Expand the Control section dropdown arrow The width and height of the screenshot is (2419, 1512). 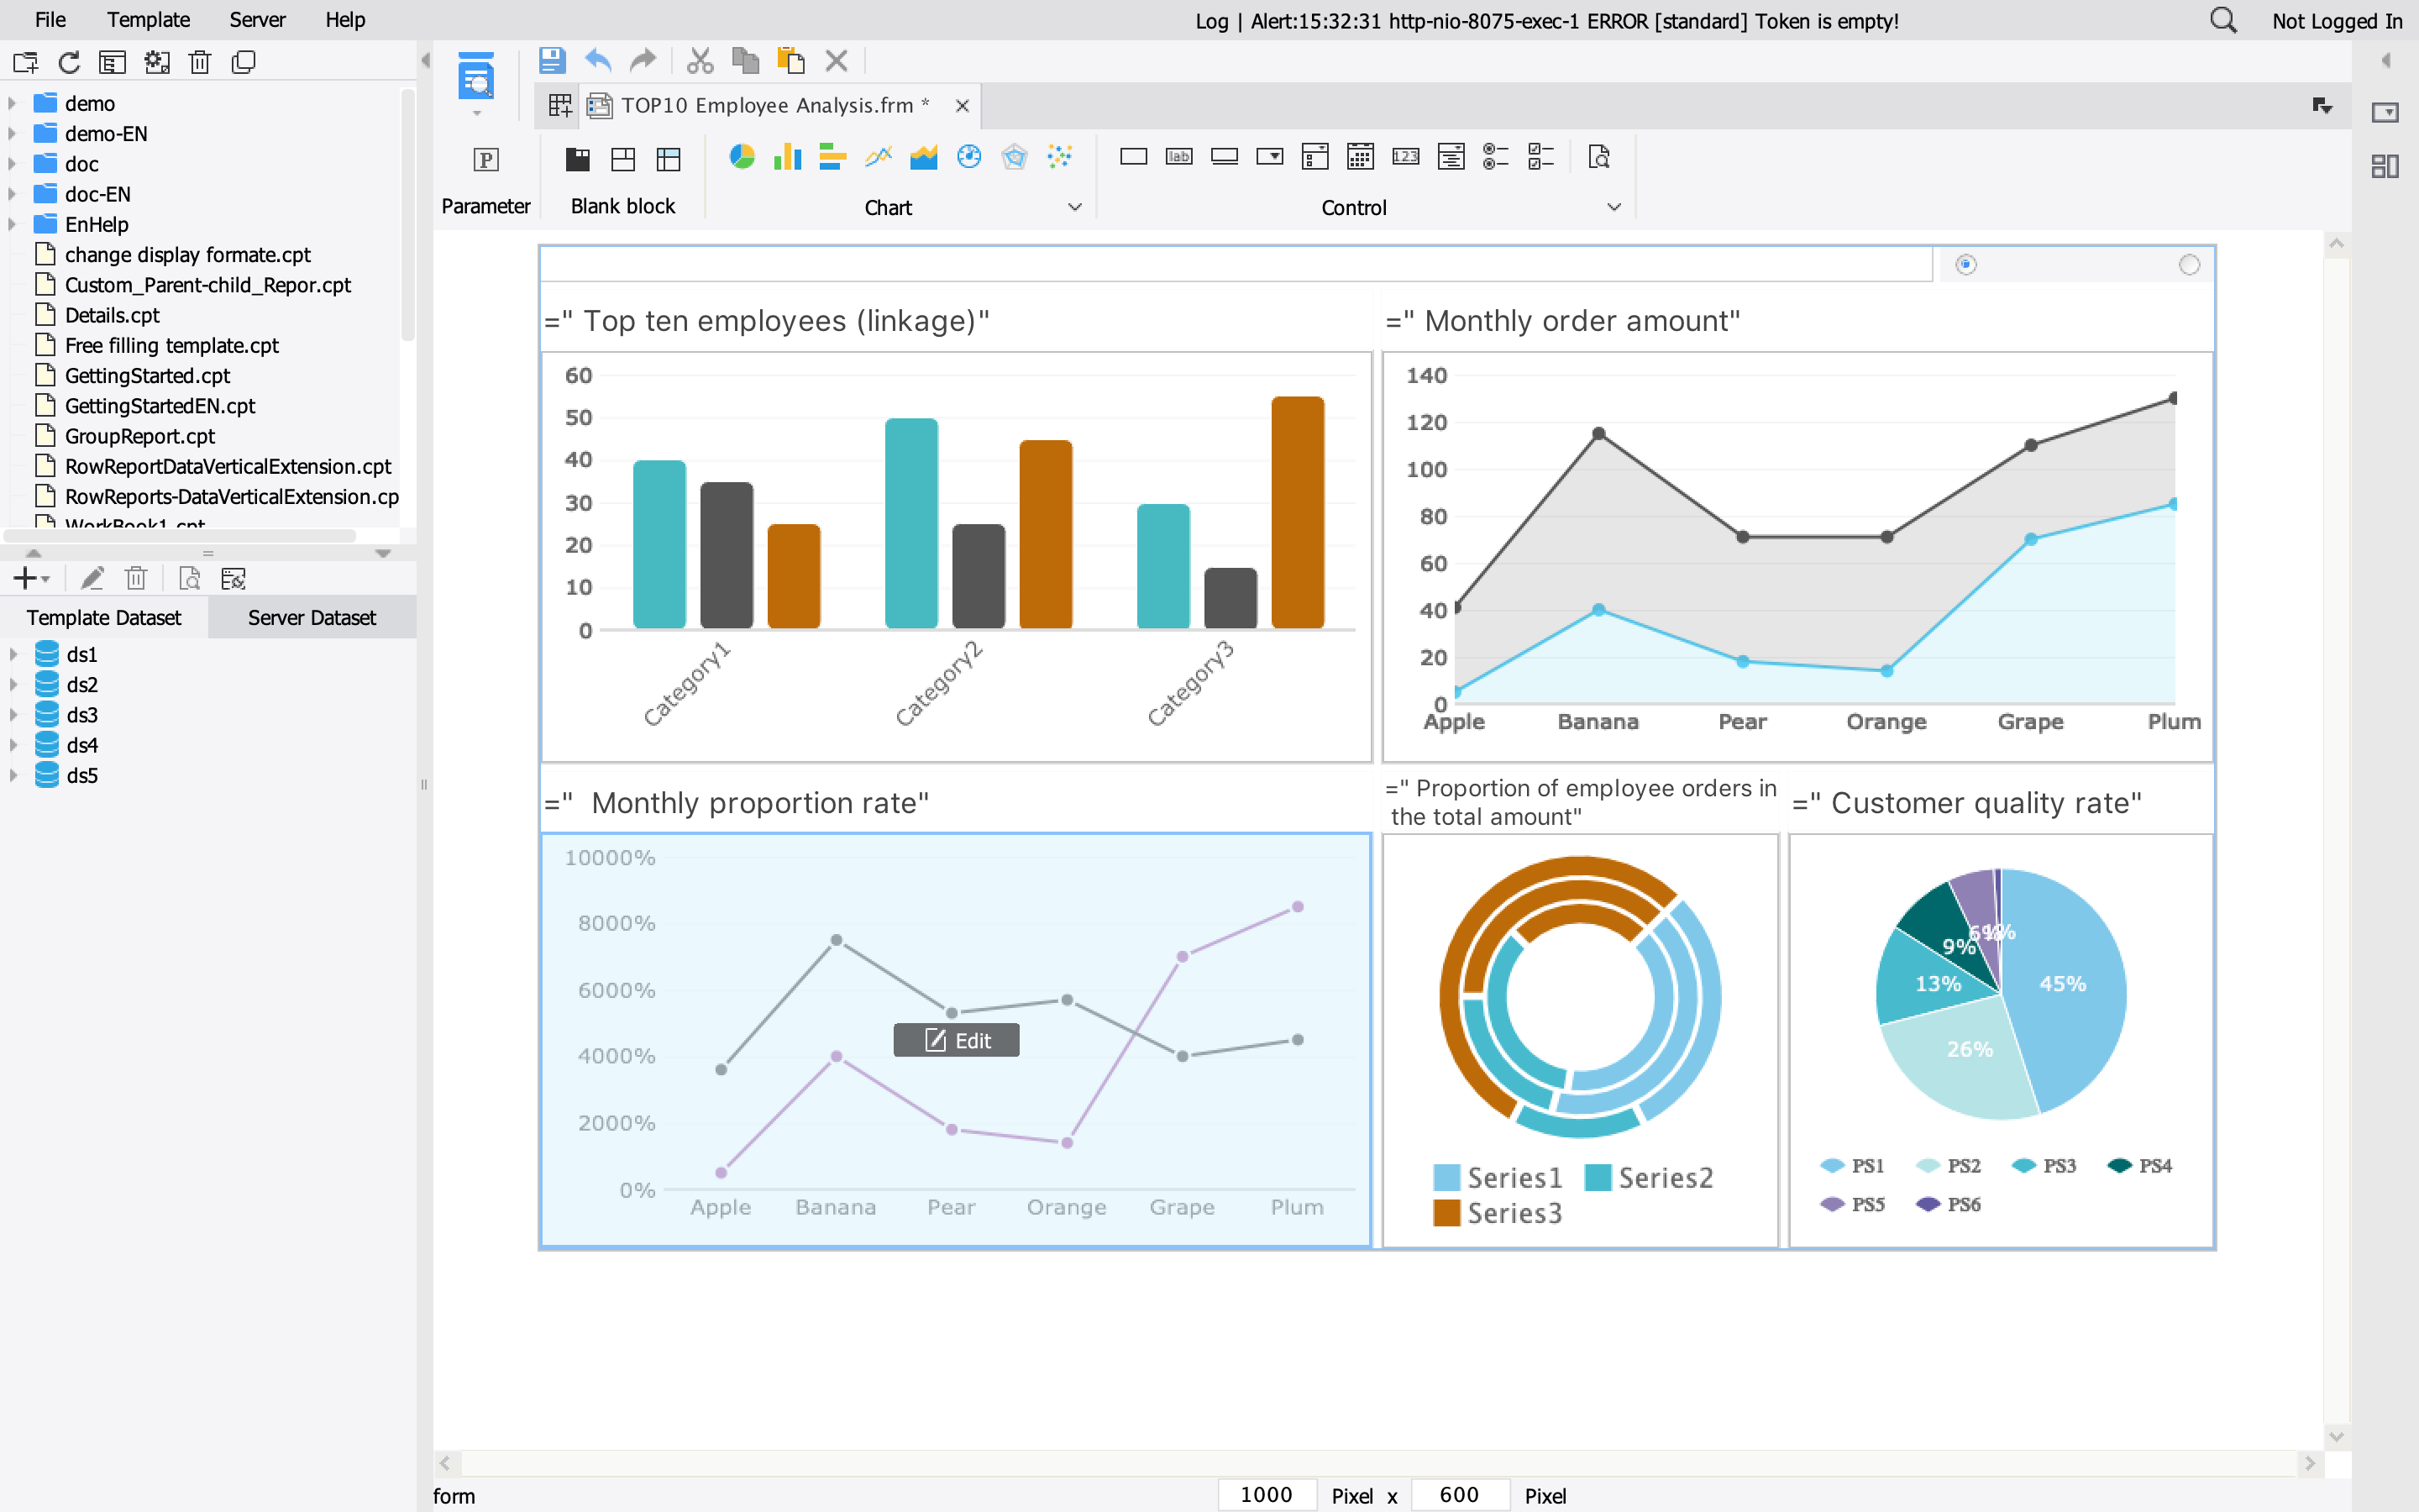[x=1614, y=207]
